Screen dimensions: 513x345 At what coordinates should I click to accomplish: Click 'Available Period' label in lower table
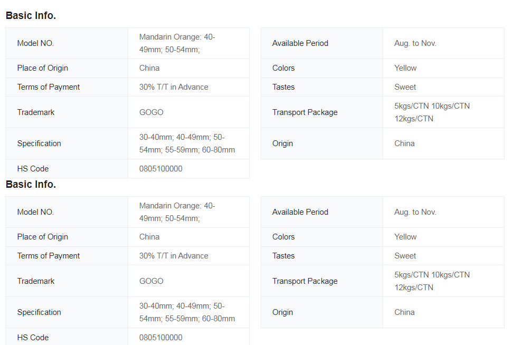(x=300, y=212)
